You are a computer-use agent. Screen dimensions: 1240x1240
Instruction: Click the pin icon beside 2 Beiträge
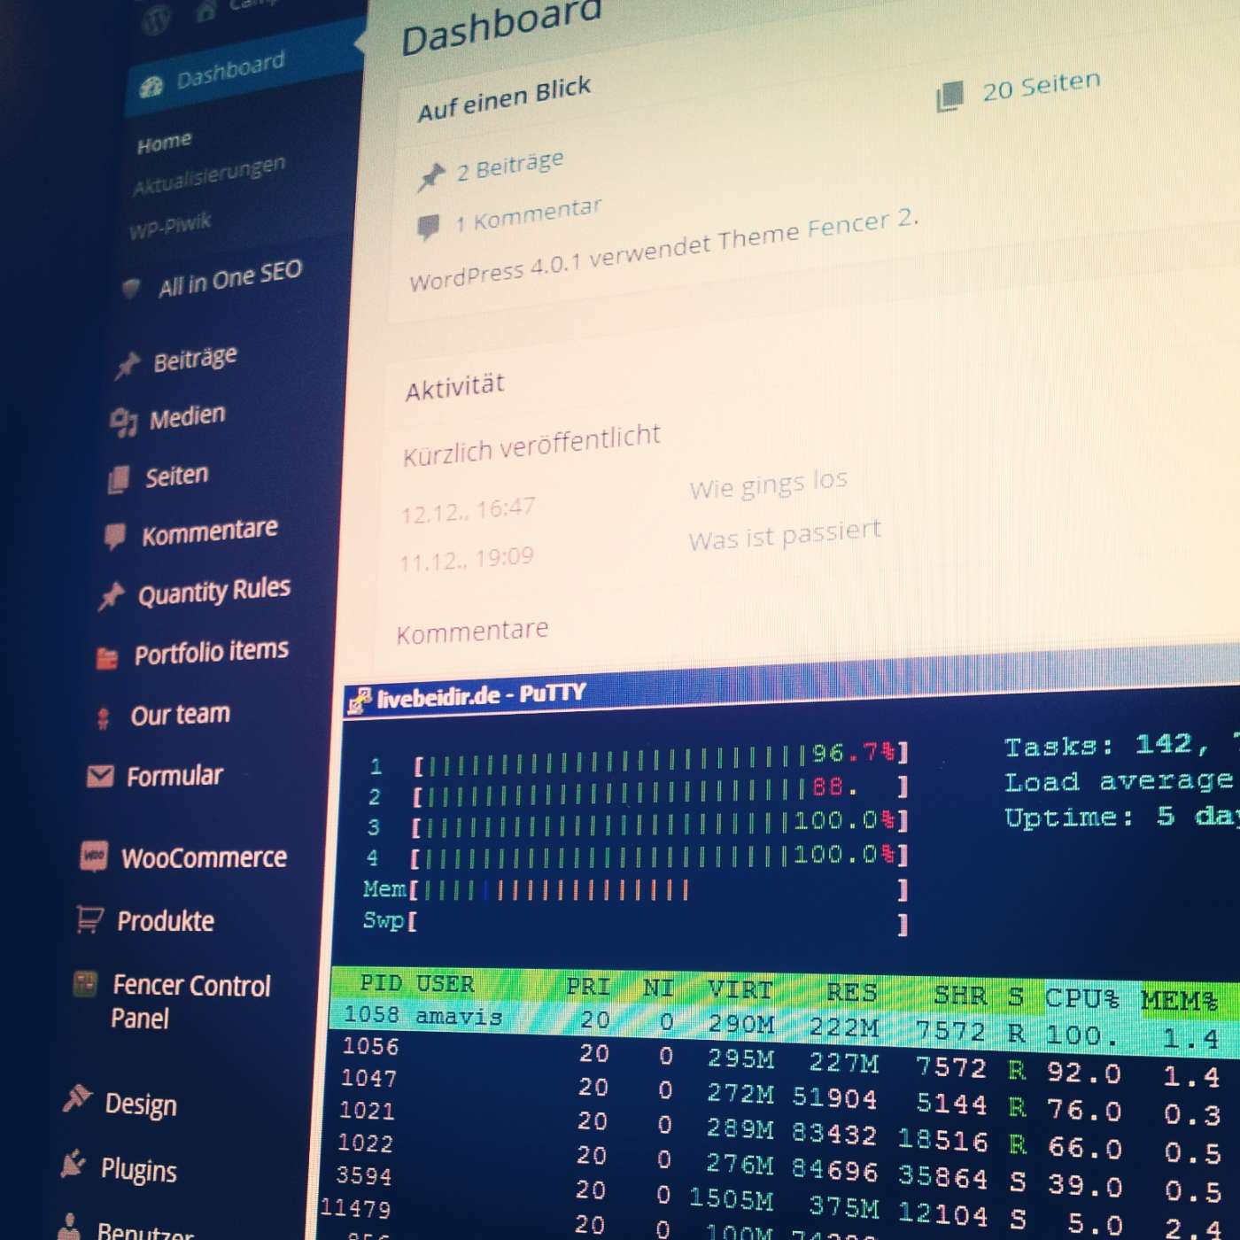pyautogui.click(x=431, y=176)
